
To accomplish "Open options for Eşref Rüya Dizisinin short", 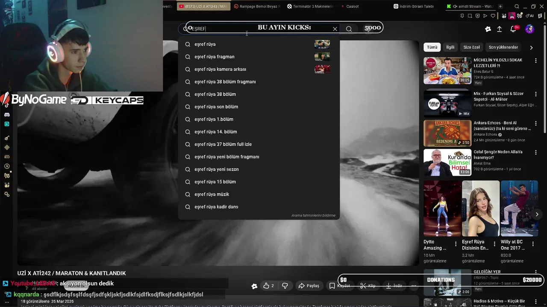I will 494,244.
